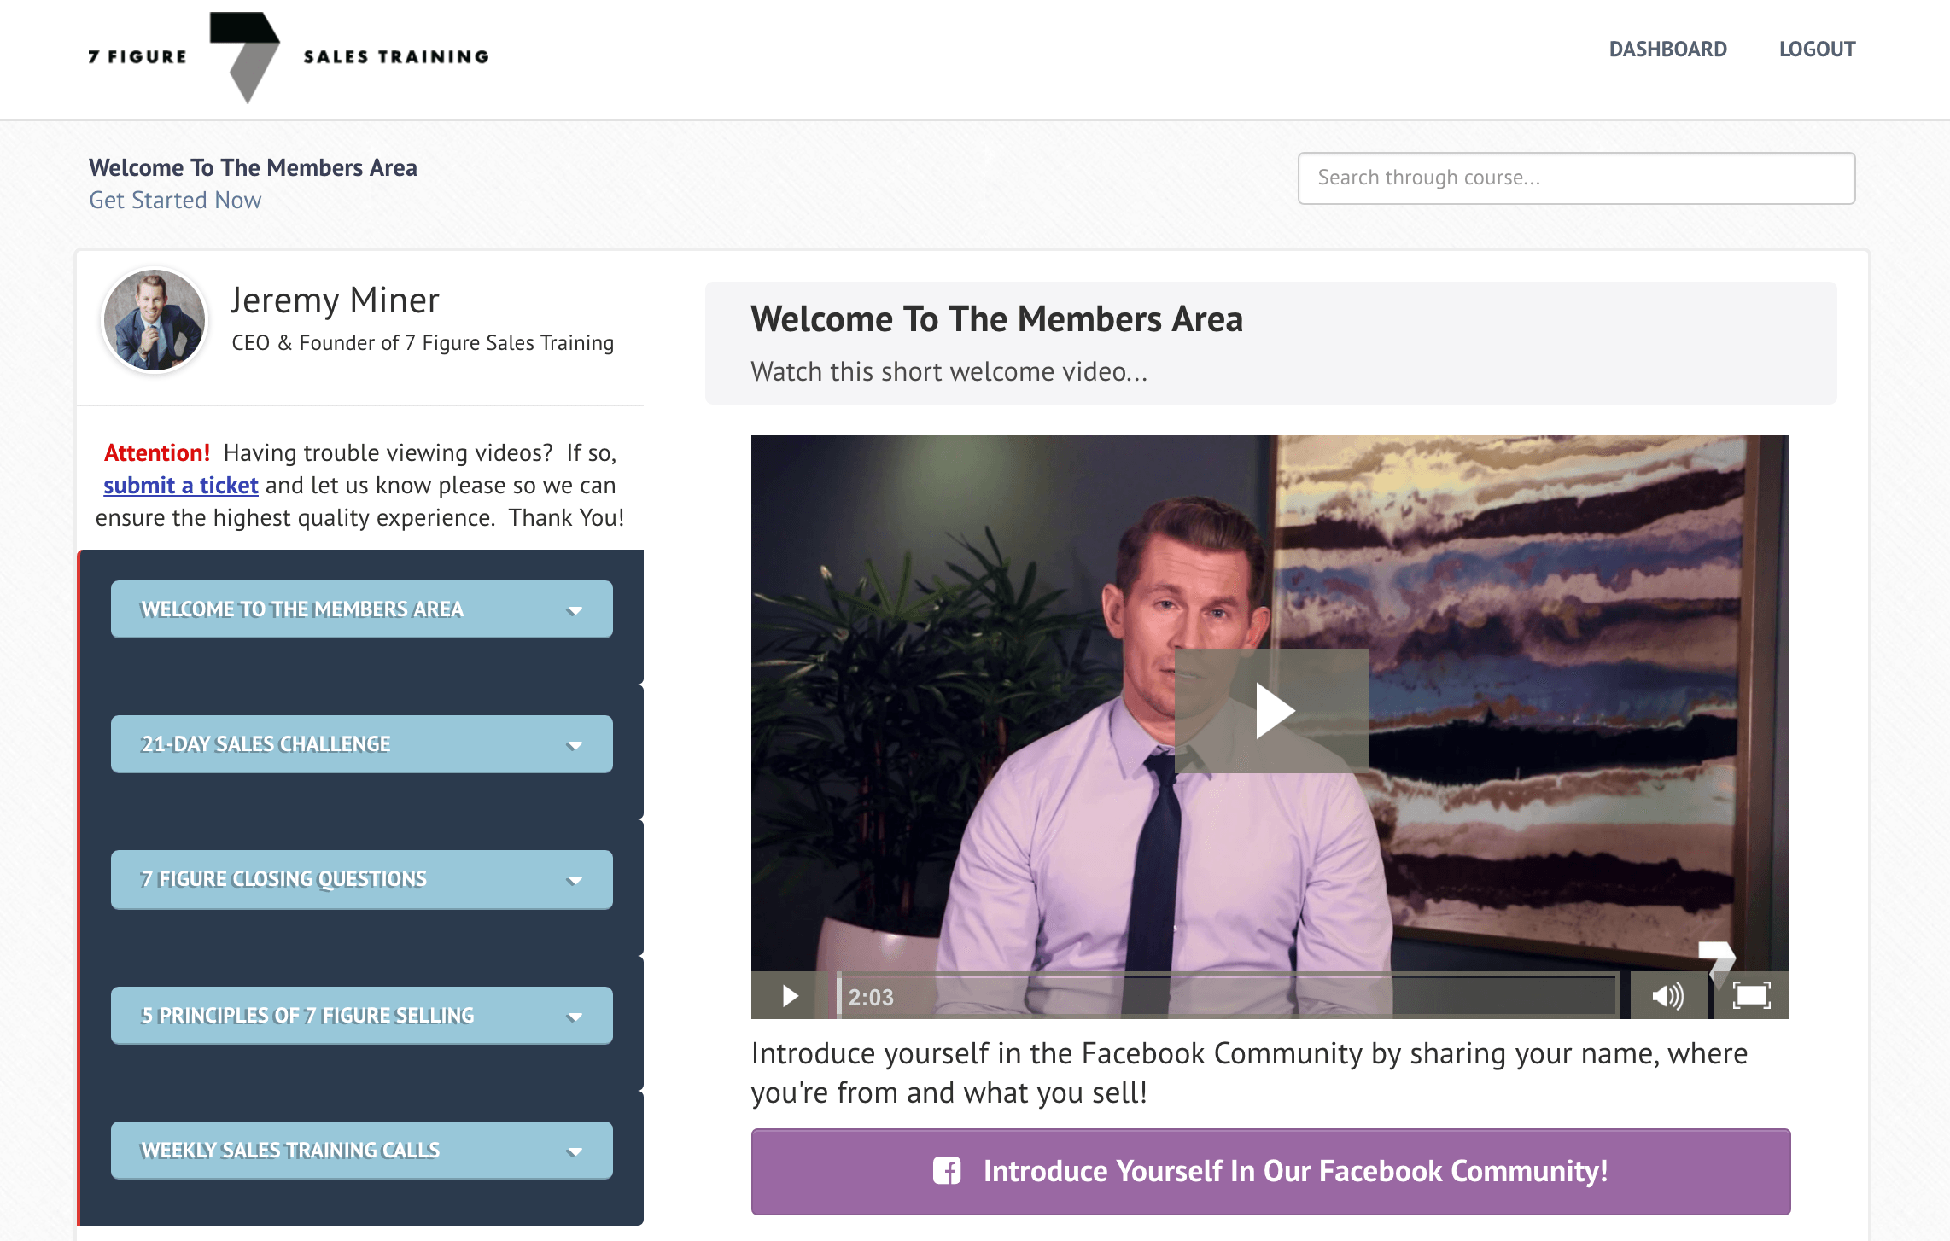Image resolution: width=1950 pixels, height=1241 pixels.
Task: Click the small play button in video controls
Action: tap(790, 996)
